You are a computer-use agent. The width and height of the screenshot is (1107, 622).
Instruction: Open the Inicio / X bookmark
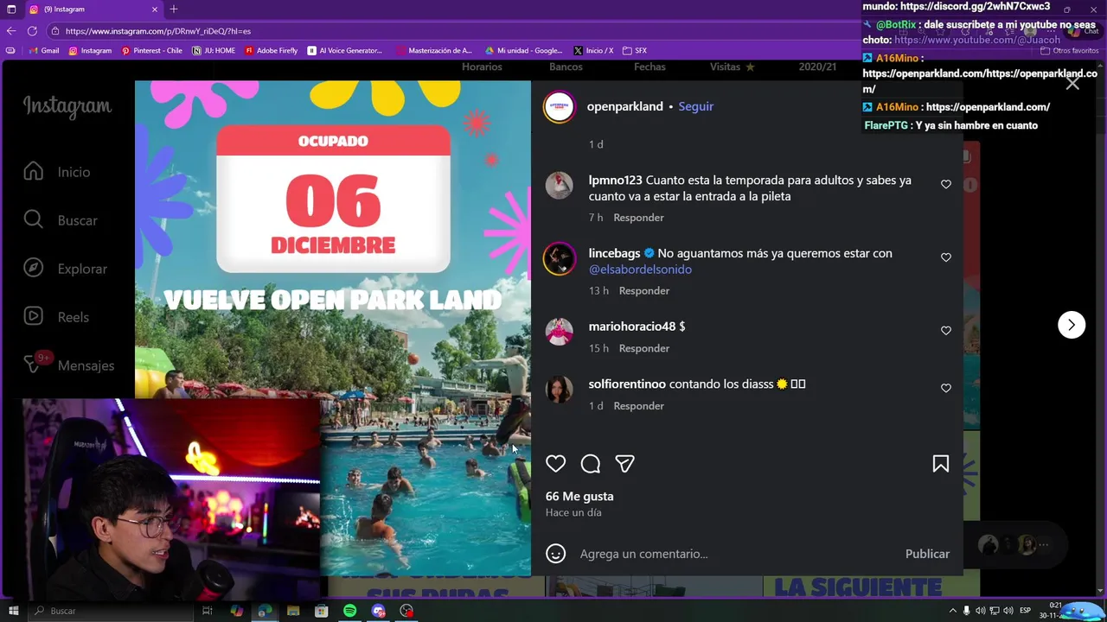[x=593, y=51]
